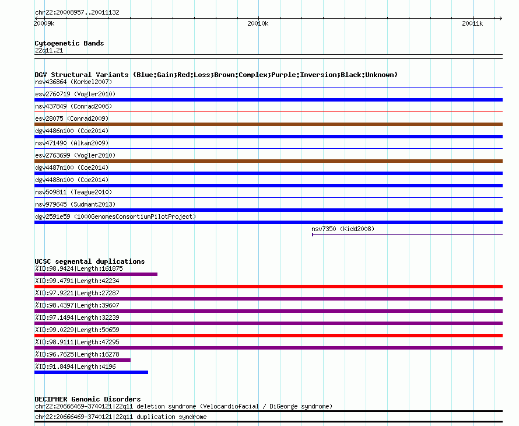Select nsv437849 (Conrad2006) label
This screenshot has height=426, width=519.
click(73, 106)
